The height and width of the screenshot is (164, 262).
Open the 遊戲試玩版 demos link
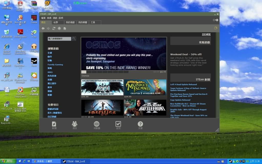53,109
